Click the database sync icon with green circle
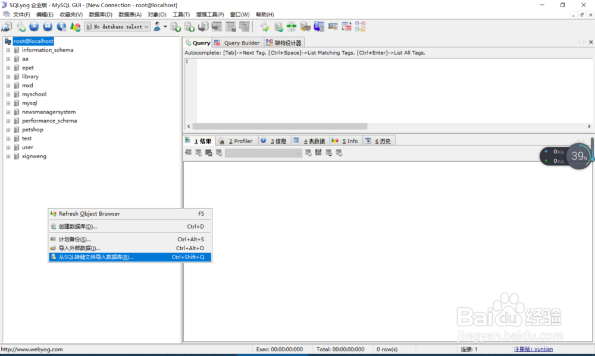This screenshot has height=356, width=595. (x=278, y=27)
